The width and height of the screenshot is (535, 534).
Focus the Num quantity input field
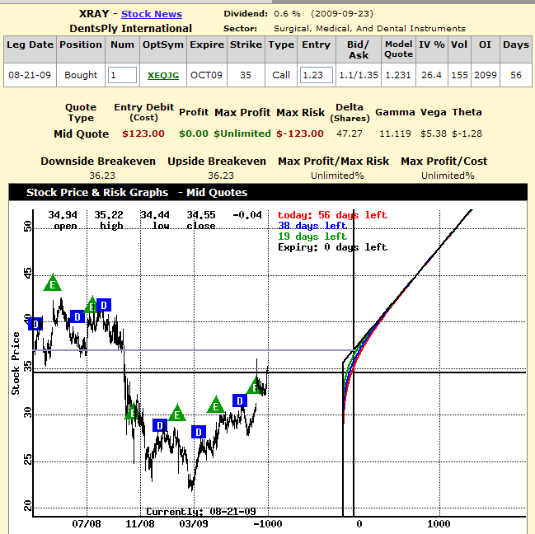(x=122, y=75)
